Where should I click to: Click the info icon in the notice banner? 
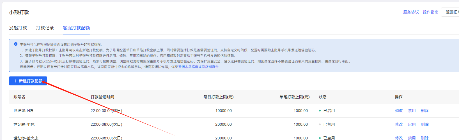pyautogui.click(x=16, y=44)
